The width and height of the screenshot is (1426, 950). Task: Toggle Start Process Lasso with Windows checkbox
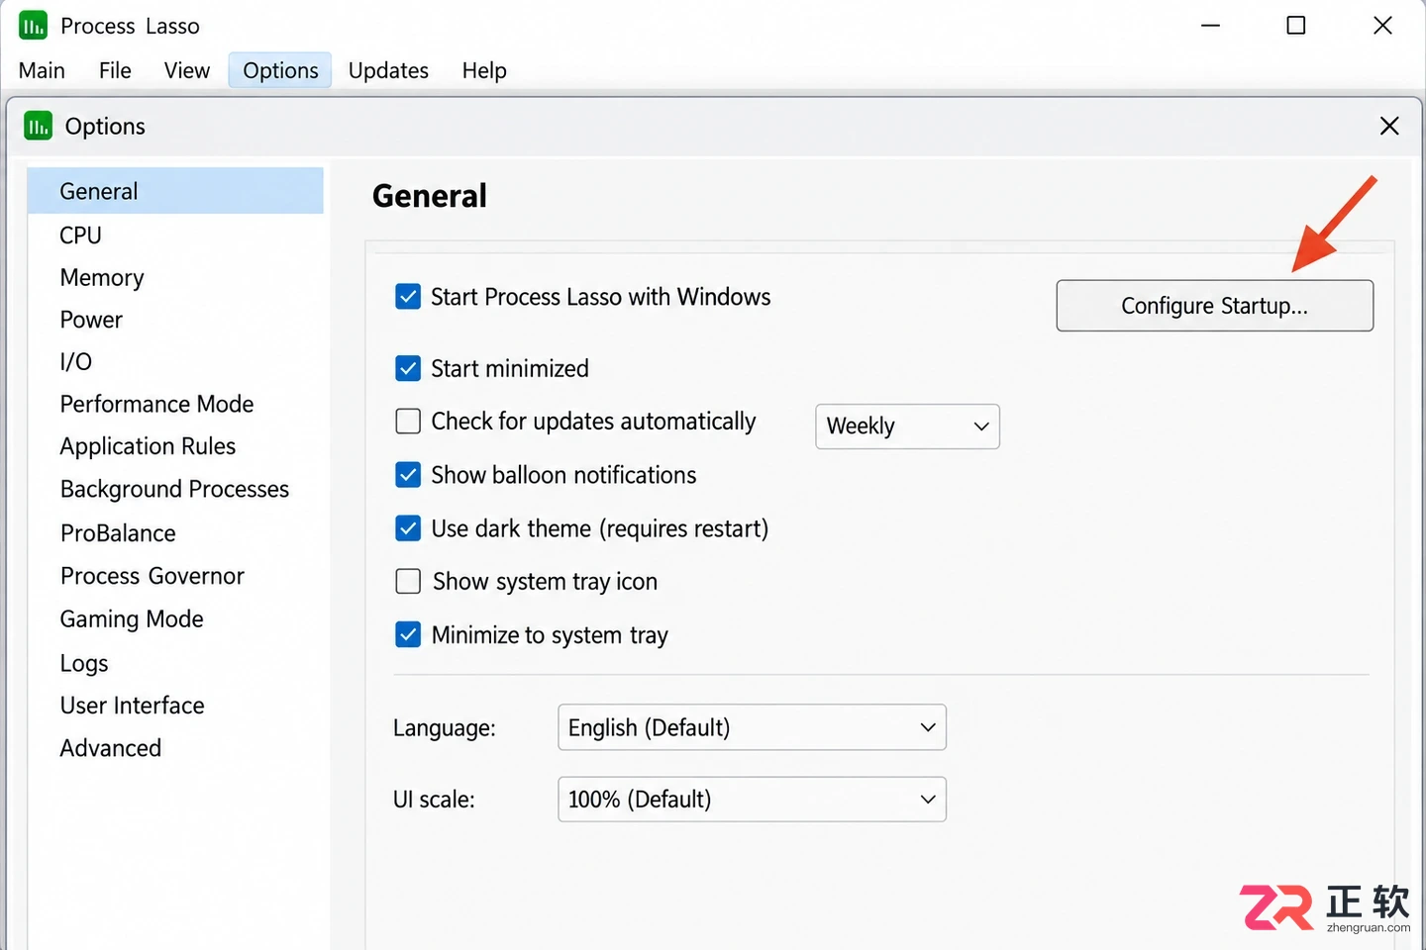pos(408,297)
